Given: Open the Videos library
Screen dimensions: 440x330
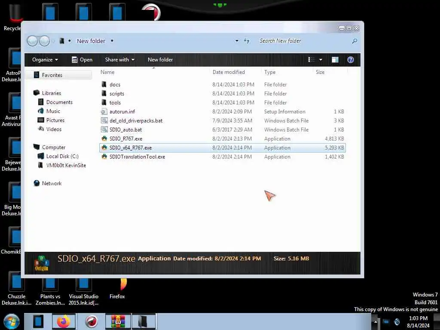Looking at the screenshot, I should pos(54,129).
